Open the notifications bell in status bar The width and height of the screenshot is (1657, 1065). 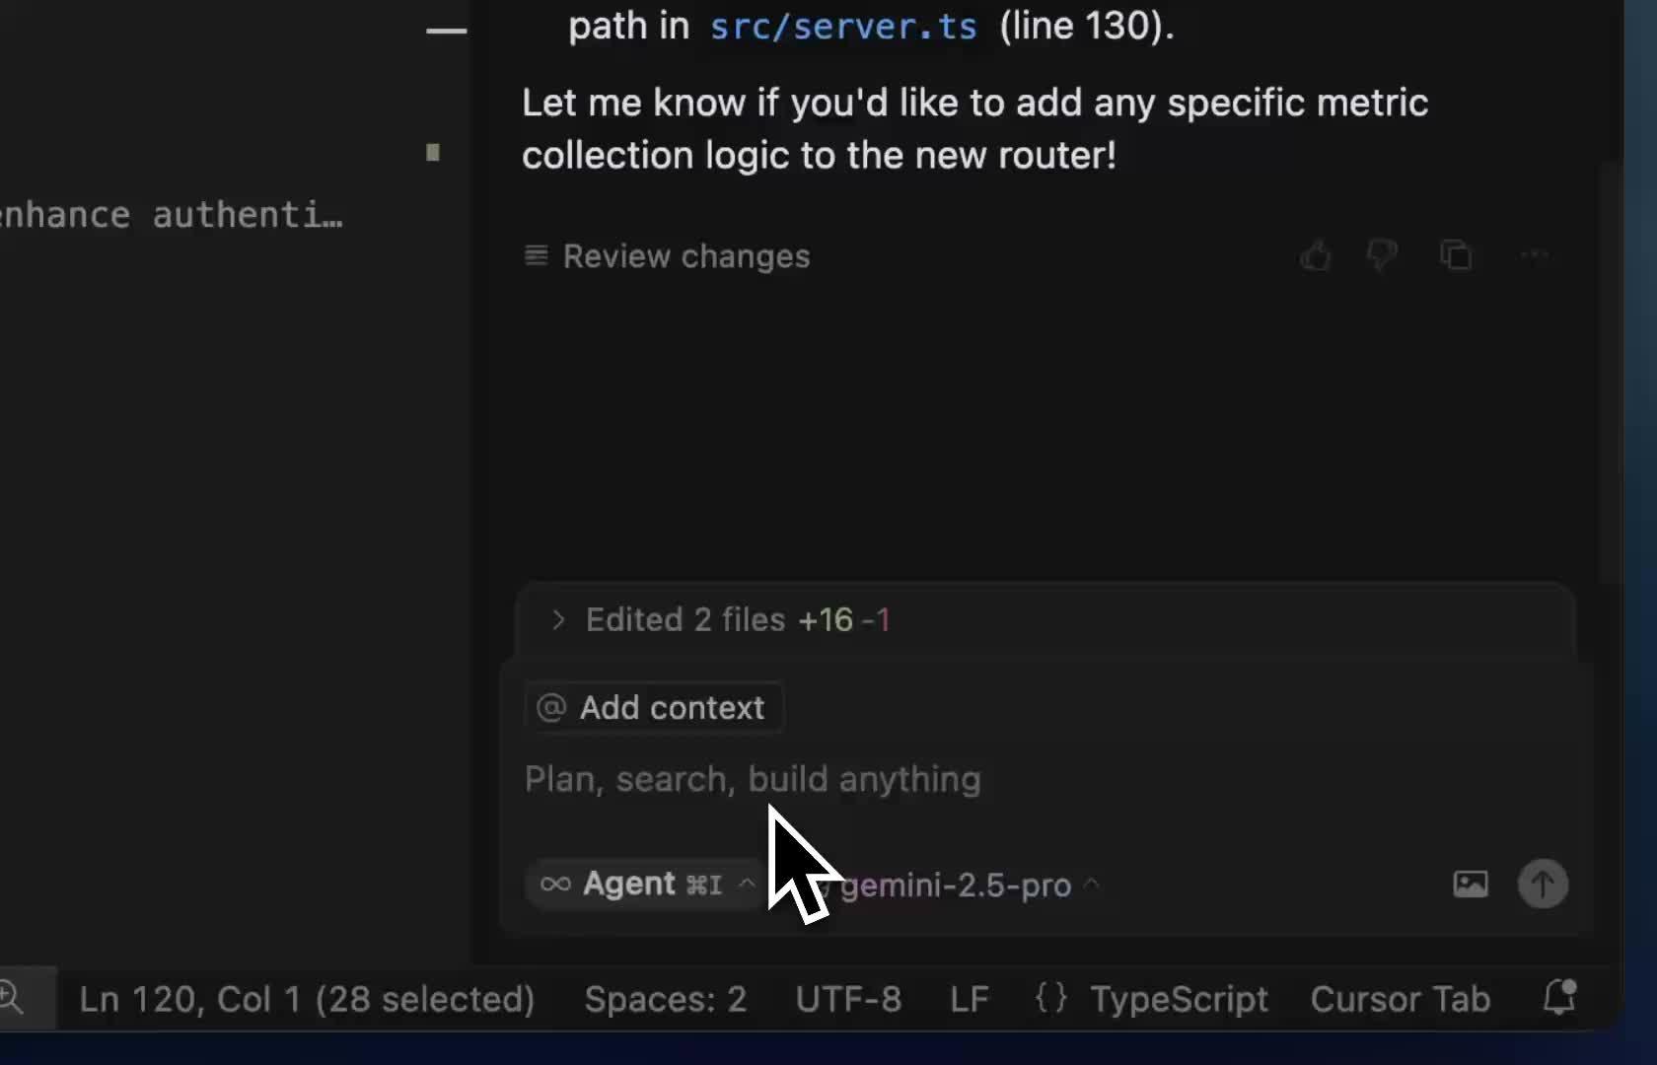click(x=1556, y=999)
